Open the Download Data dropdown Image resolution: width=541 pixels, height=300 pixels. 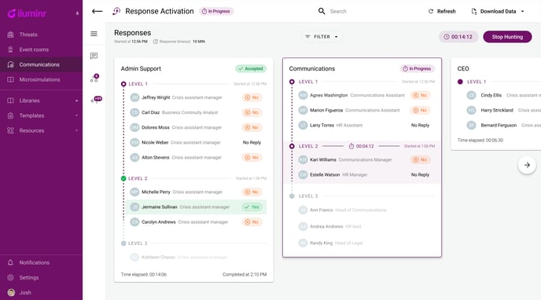click(498, 11)
